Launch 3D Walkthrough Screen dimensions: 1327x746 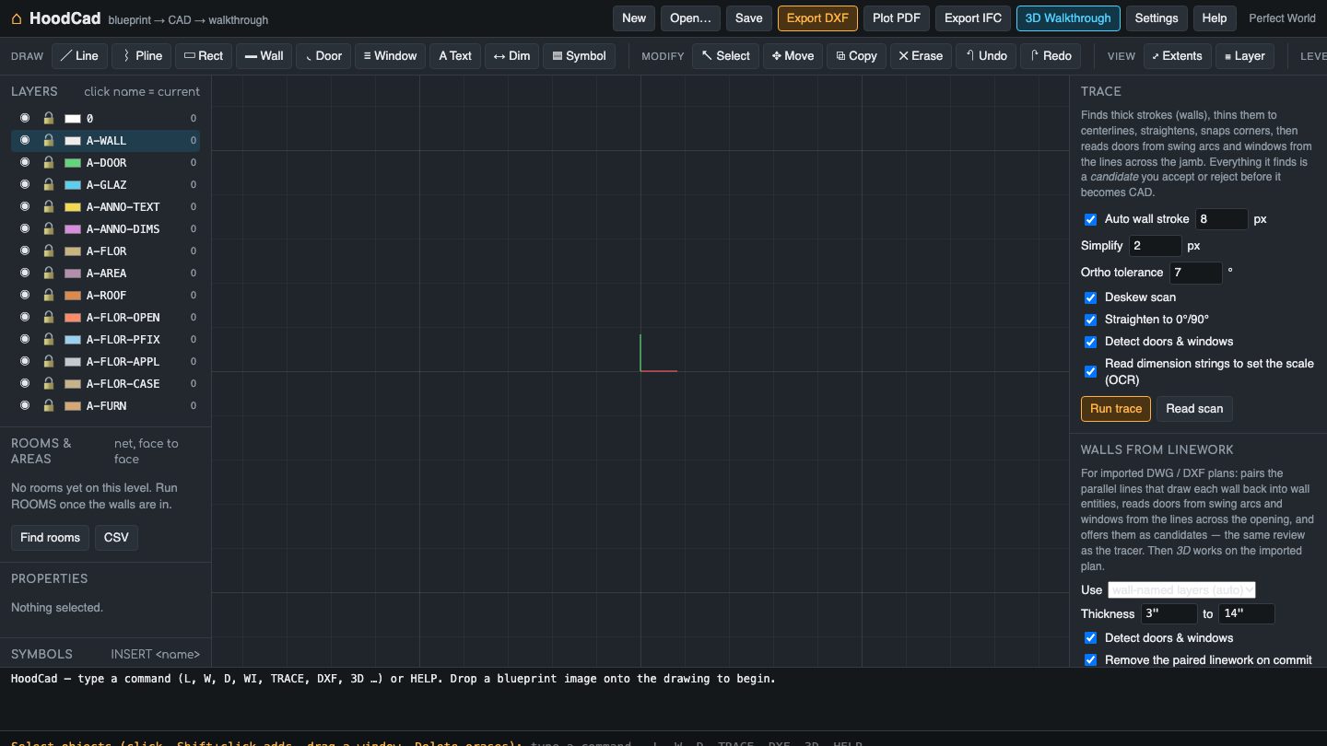1068,18
